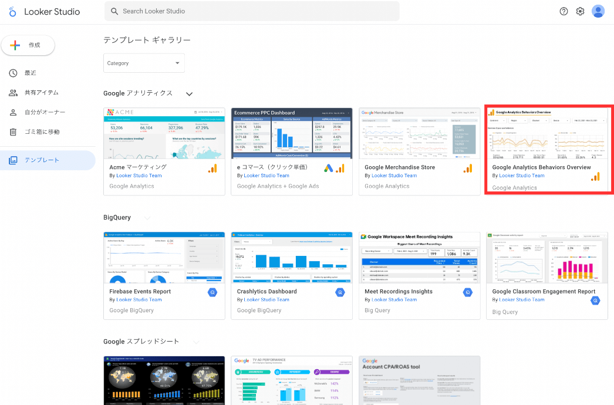The height and width of the screenshot is (405, 614).
Task: Open the Firebase Events Report thumbnail
Action: click(x=164, y=257)
